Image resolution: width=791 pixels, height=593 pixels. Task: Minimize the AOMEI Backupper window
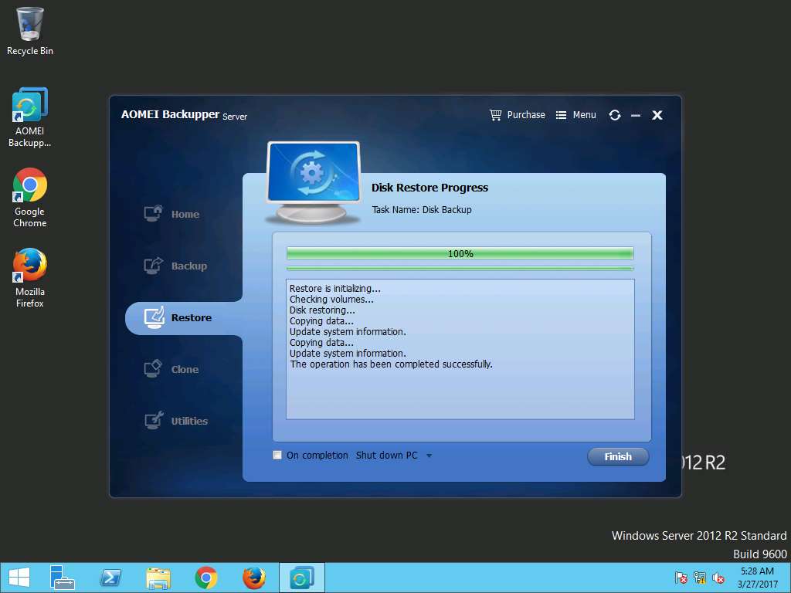636,116
